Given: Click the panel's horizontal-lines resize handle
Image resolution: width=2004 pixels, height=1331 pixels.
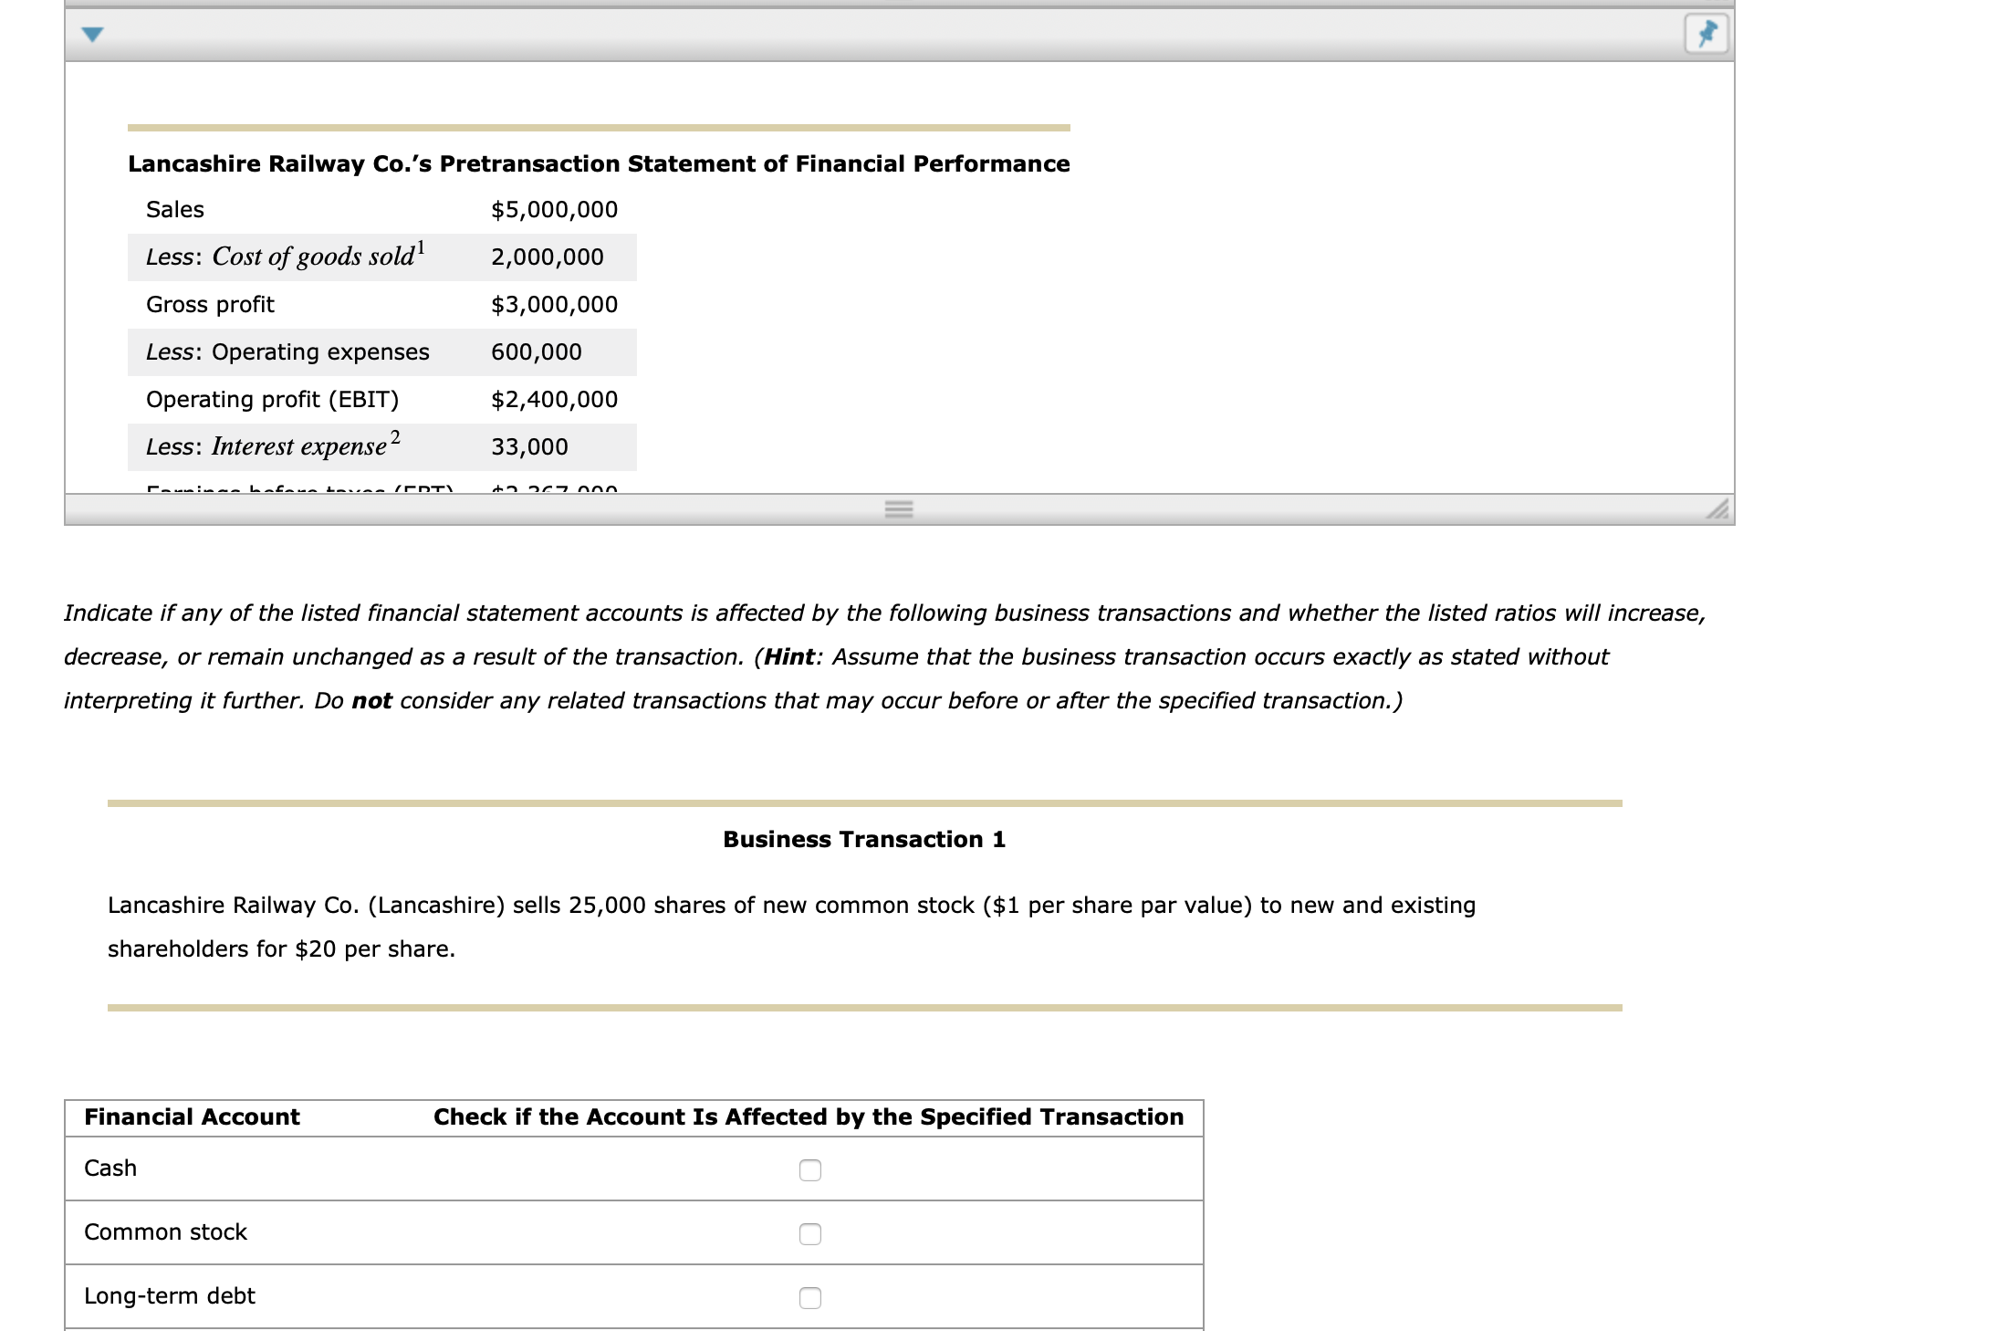Looking at the screenshot, I should click(899, 510).
